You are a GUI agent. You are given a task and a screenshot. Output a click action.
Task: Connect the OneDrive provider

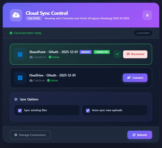[135, 78]
